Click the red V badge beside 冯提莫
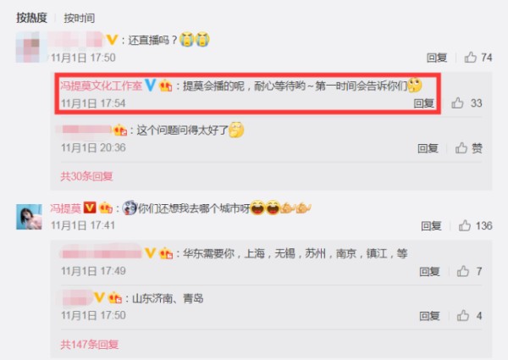 coord(90,208)
